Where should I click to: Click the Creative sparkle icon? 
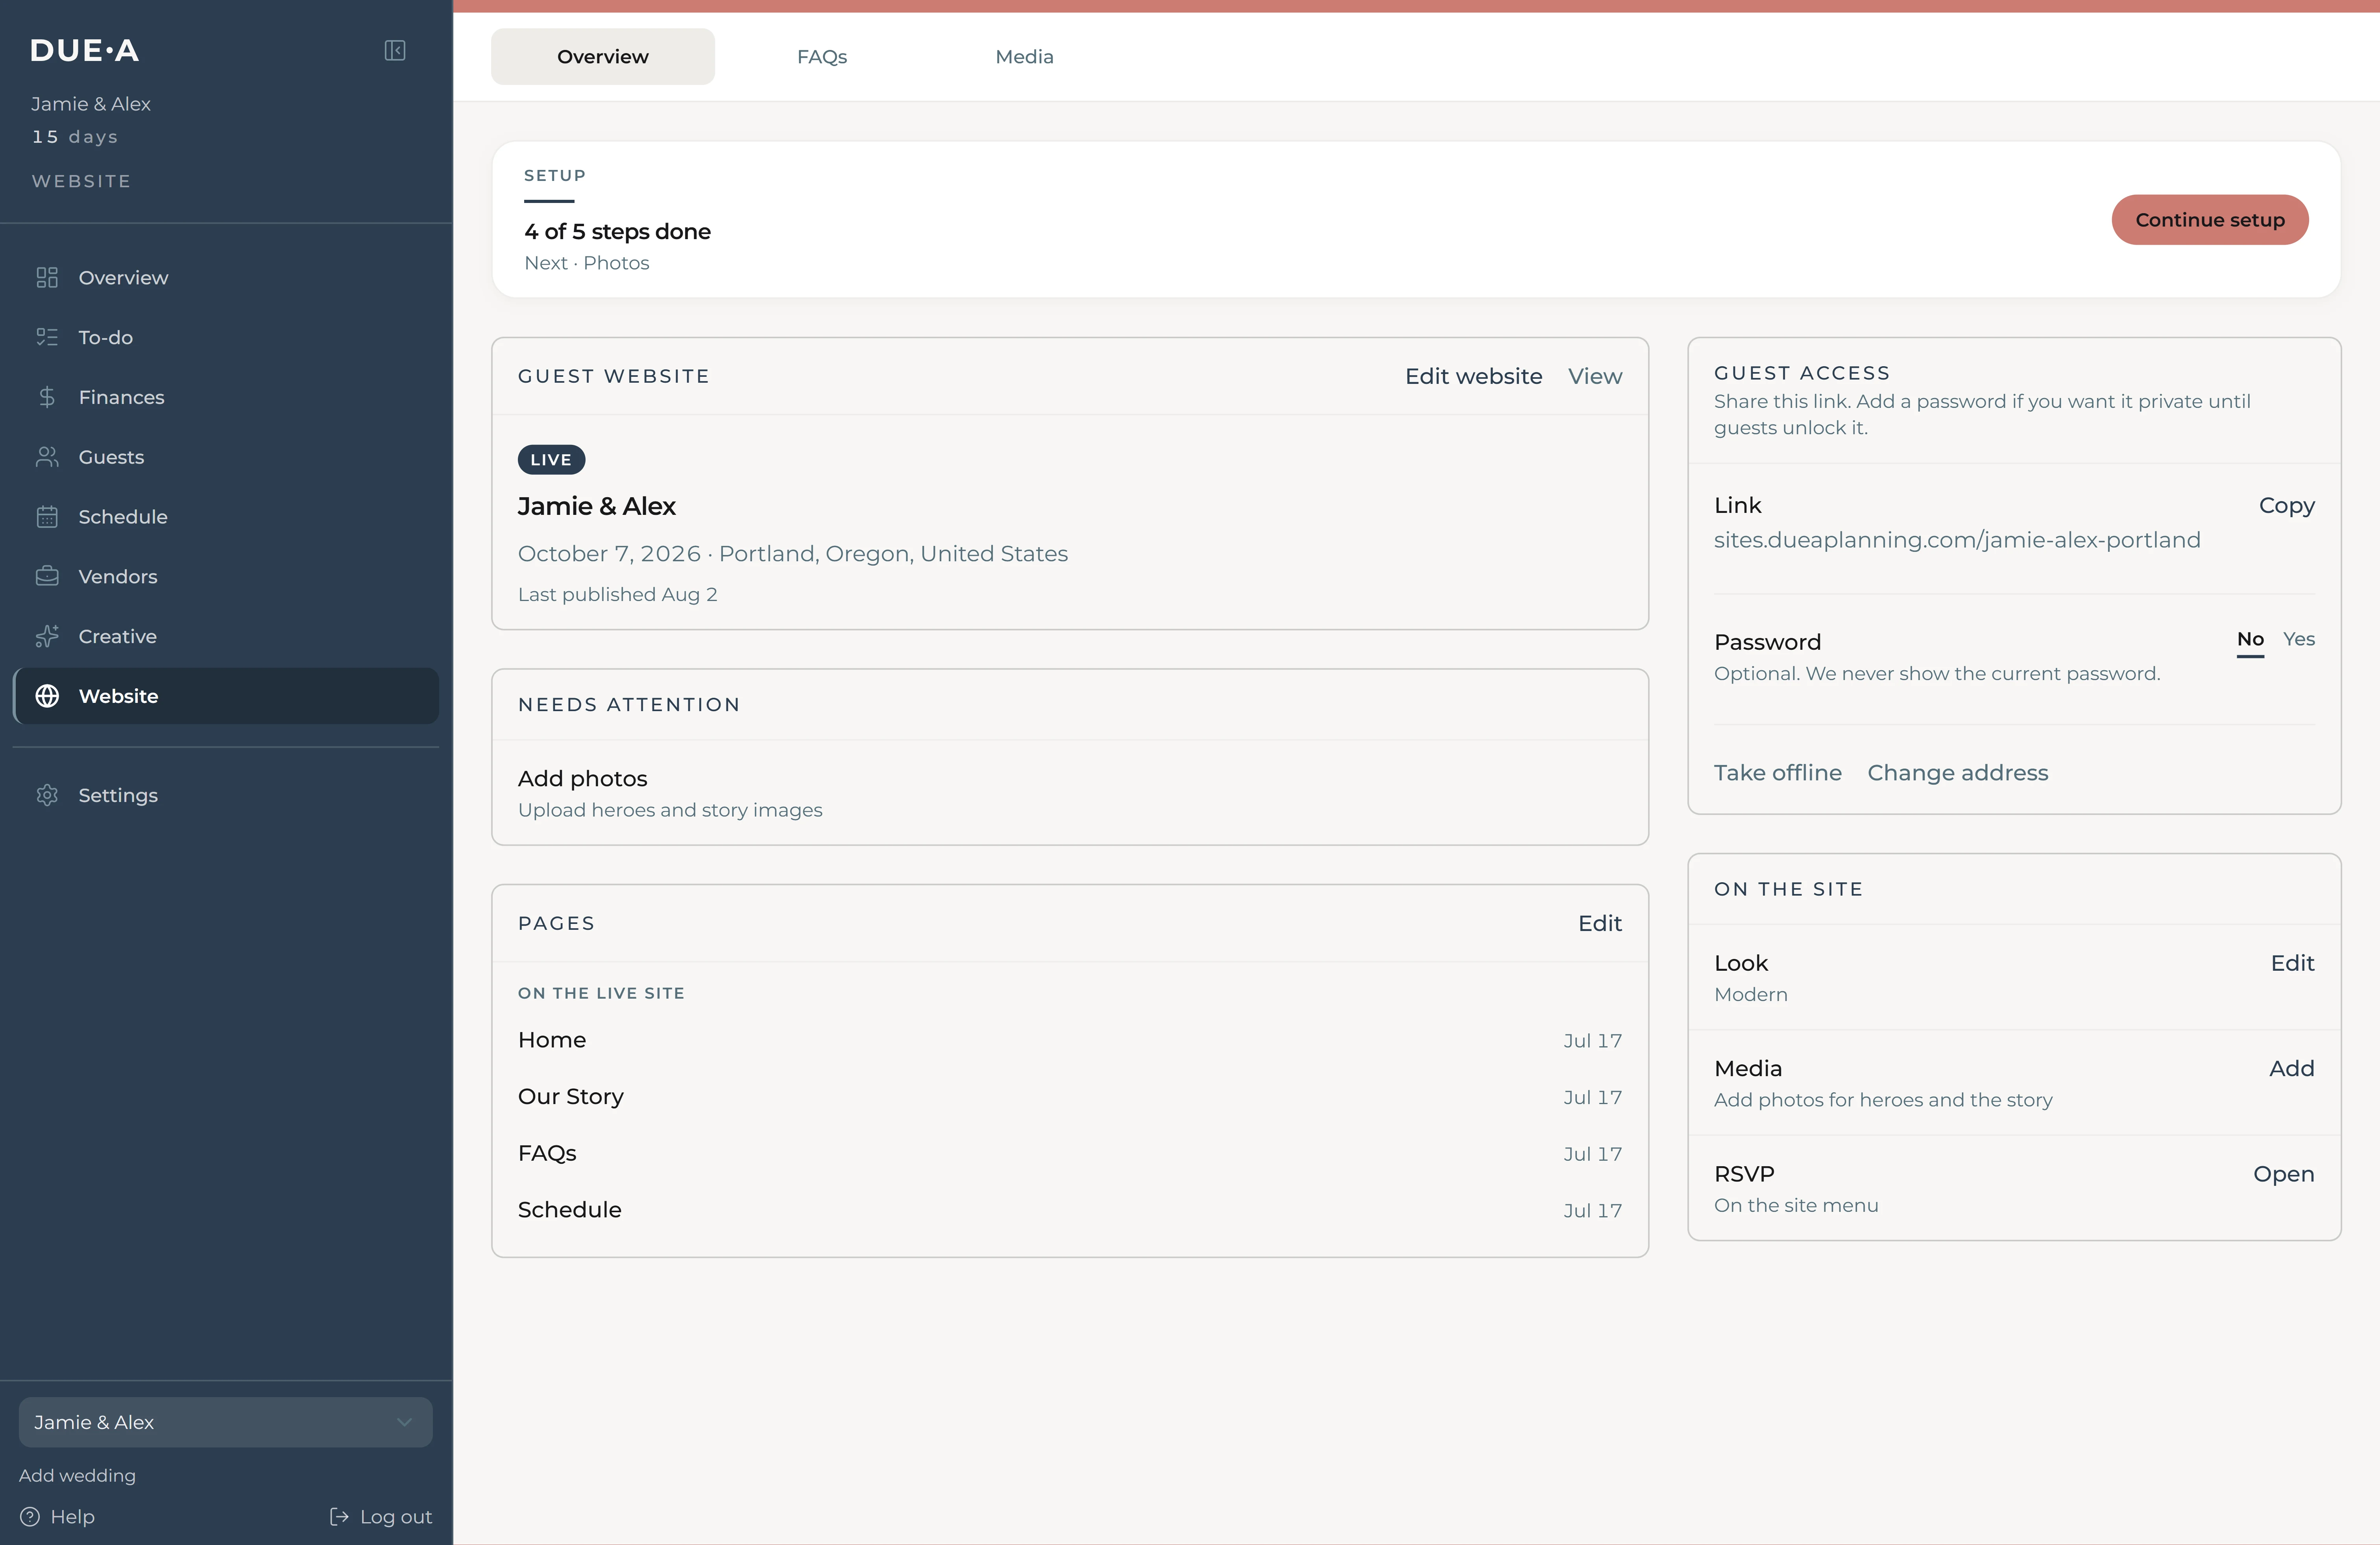[47, 636]
